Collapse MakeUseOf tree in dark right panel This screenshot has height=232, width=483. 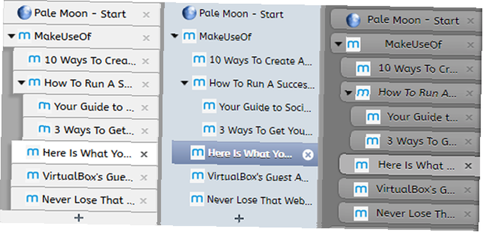point(339,44)
